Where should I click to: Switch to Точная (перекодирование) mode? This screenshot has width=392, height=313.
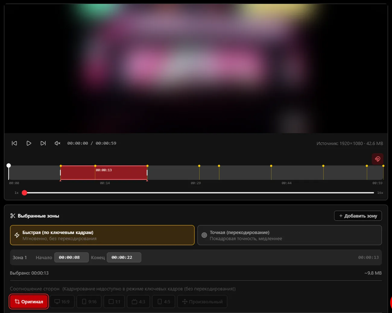pos(289,235)
